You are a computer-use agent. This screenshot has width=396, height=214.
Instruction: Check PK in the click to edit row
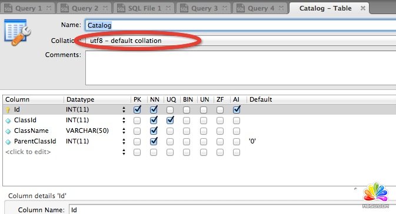(137, 152)
